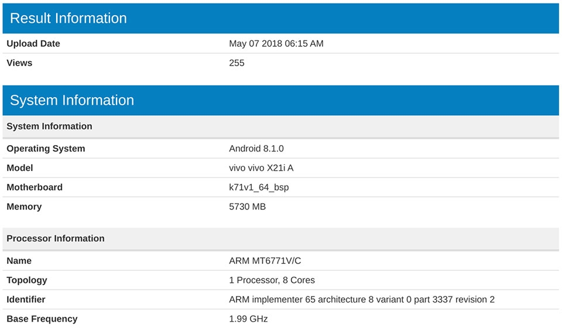Select the value 5730 MB
Image resolution: width=562 pixels, height=334 pixels.
coord(247,206)
